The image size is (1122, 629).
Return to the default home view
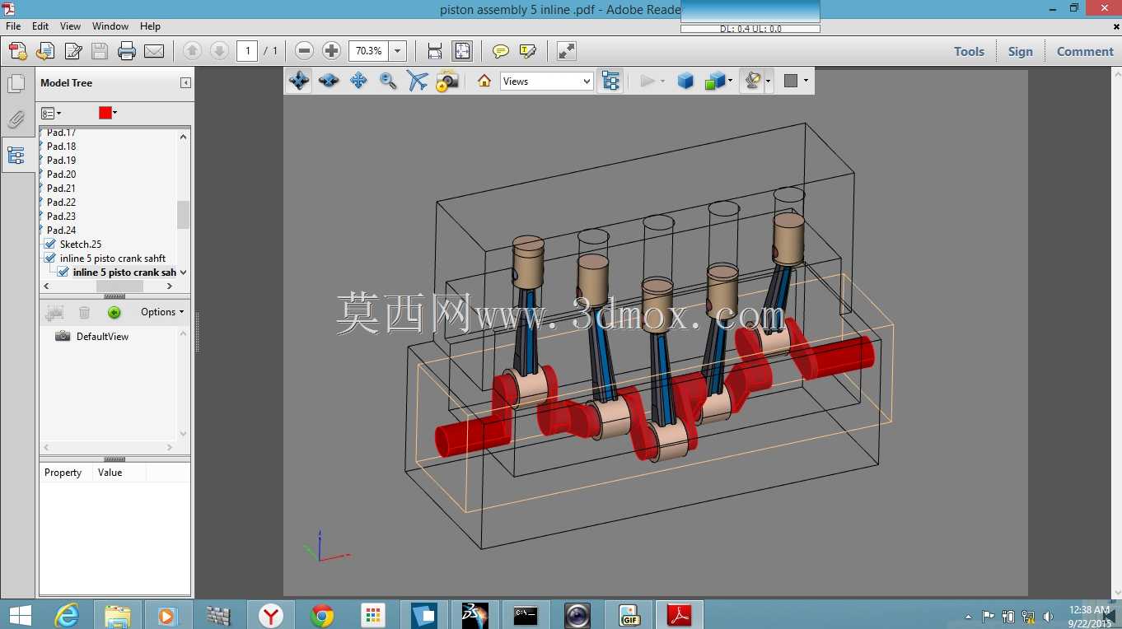(484, 81)
